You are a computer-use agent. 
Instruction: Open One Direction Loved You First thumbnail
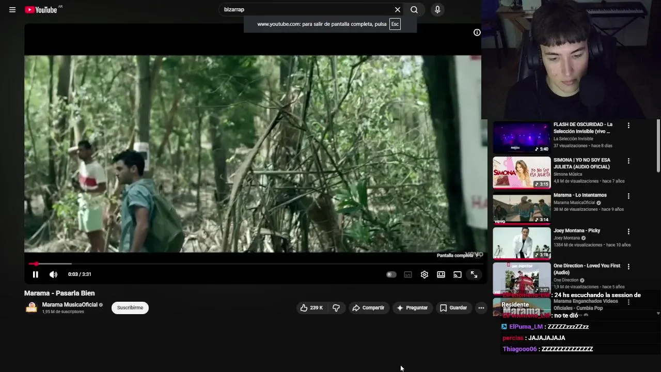[522, 278]
